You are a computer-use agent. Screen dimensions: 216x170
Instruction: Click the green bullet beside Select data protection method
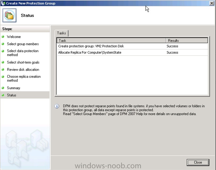tap(3, 51)
